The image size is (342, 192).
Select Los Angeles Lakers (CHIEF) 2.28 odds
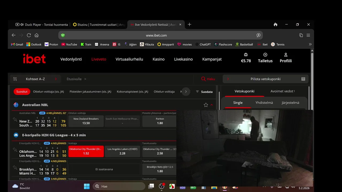pos(122,151)
